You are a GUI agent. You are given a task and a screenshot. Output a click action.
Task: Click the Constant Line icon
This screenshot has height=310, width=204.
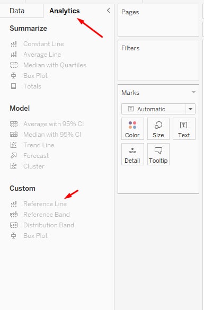[x=14, y=44]
